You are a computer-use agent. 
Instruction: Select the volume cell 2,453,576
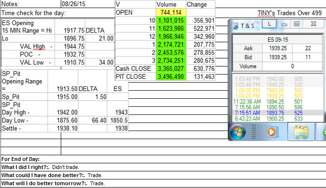pyautogui.click(x=171, y=52)
